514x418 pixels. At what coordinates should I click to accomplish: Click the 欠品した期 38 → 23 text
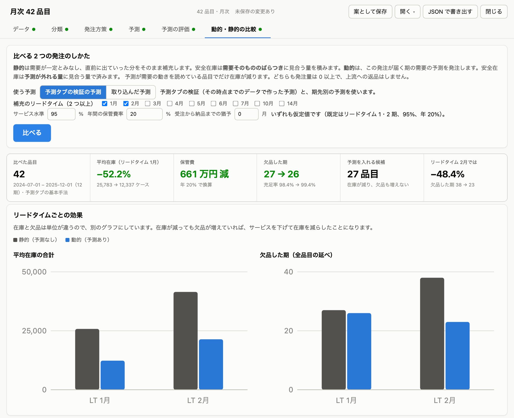click(452, 185)
